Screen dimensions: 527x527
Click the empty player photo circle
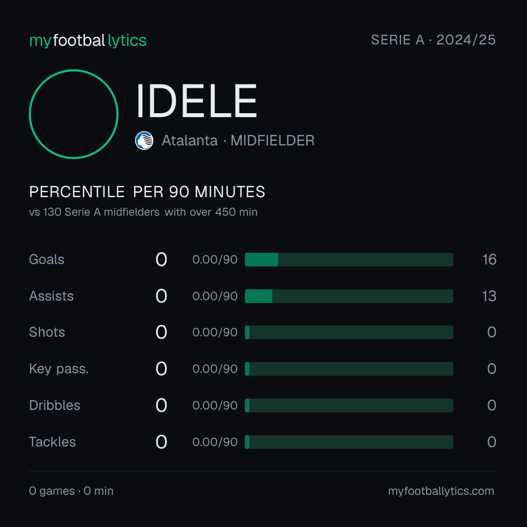click(74, 114)
